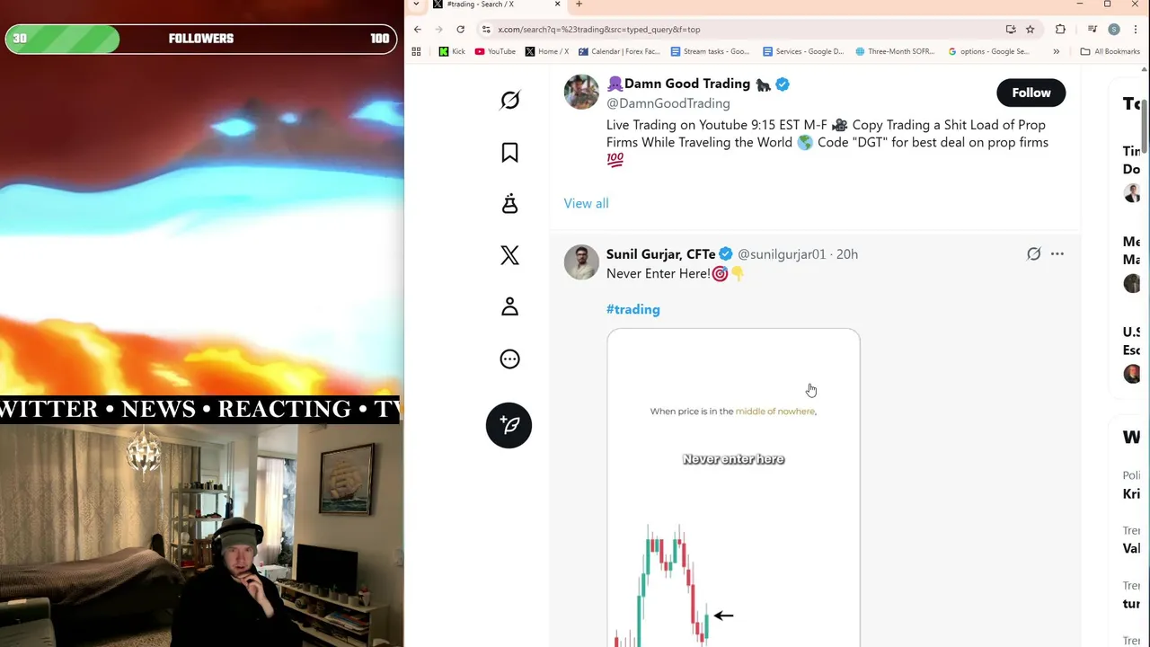The image size is (1150, 647).
Task: Open the Kick bookmark
Action: [452, 51]
